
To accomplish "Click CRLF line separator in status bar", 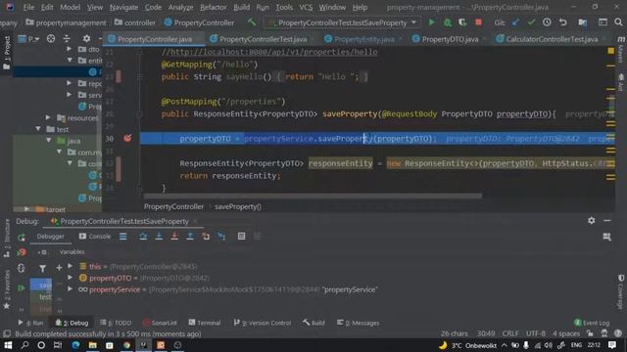I will click(510, 333).
